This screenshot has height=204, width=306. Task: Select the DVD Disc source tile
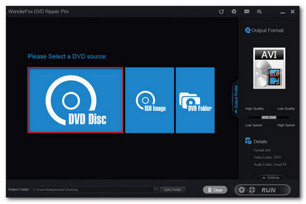click(75, 100)
